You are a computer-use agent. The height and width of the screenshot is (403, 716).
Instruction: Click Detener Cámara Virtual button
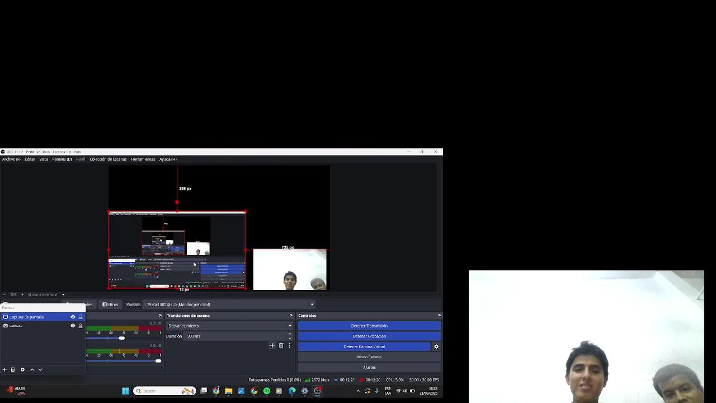[364, 346]
